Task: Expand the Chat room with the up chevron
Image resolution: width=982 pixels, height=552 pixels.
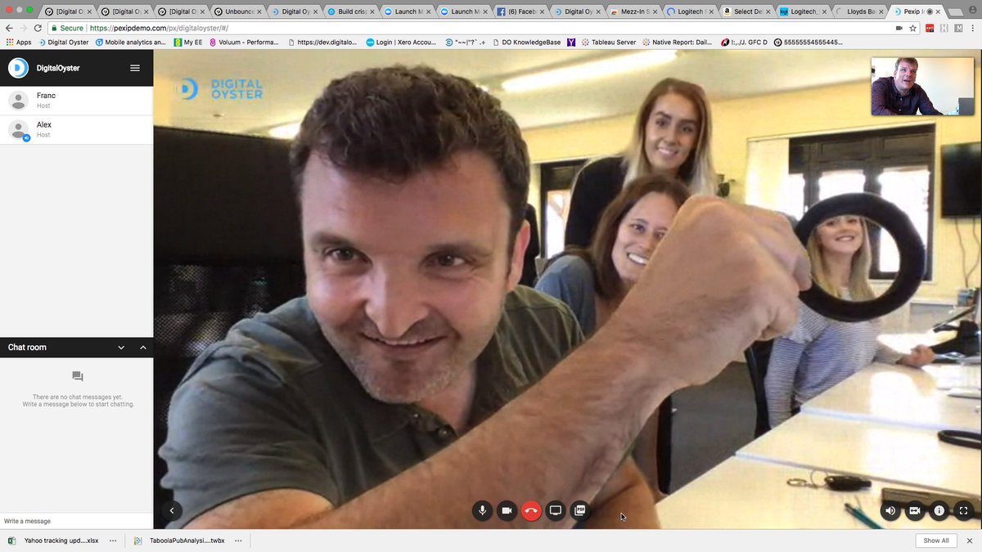Action: (x=143, y=348)
